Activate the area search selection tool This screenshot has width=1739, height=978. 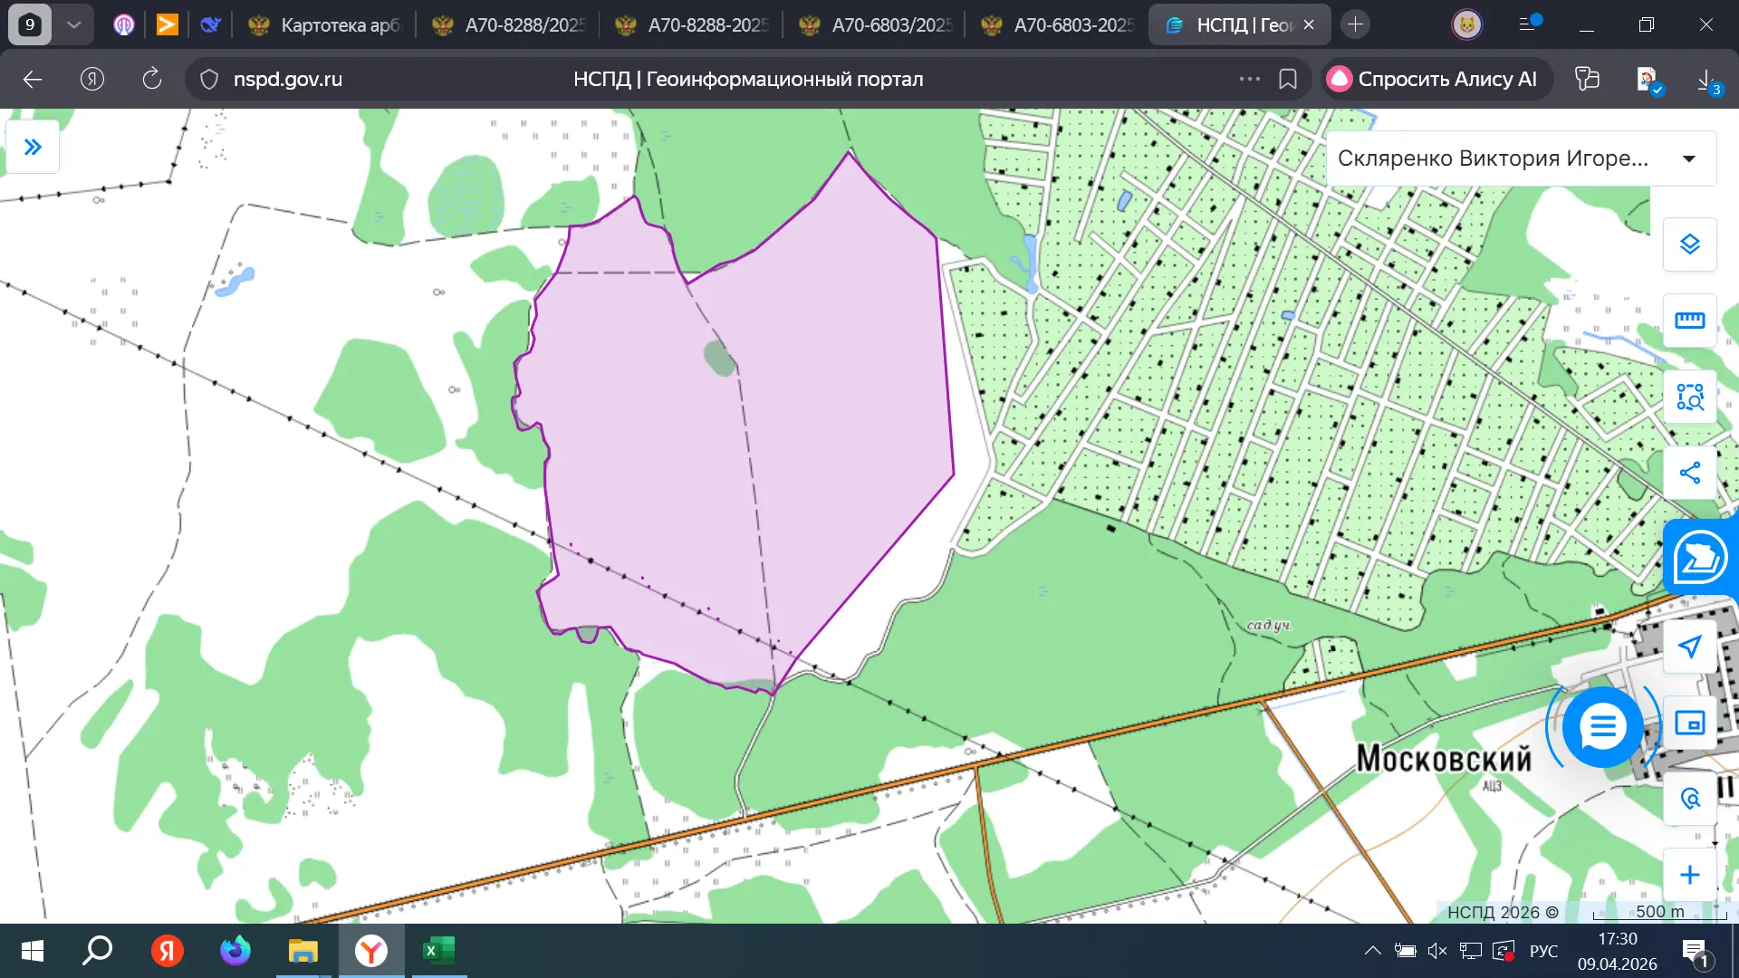click(1689, 397)
